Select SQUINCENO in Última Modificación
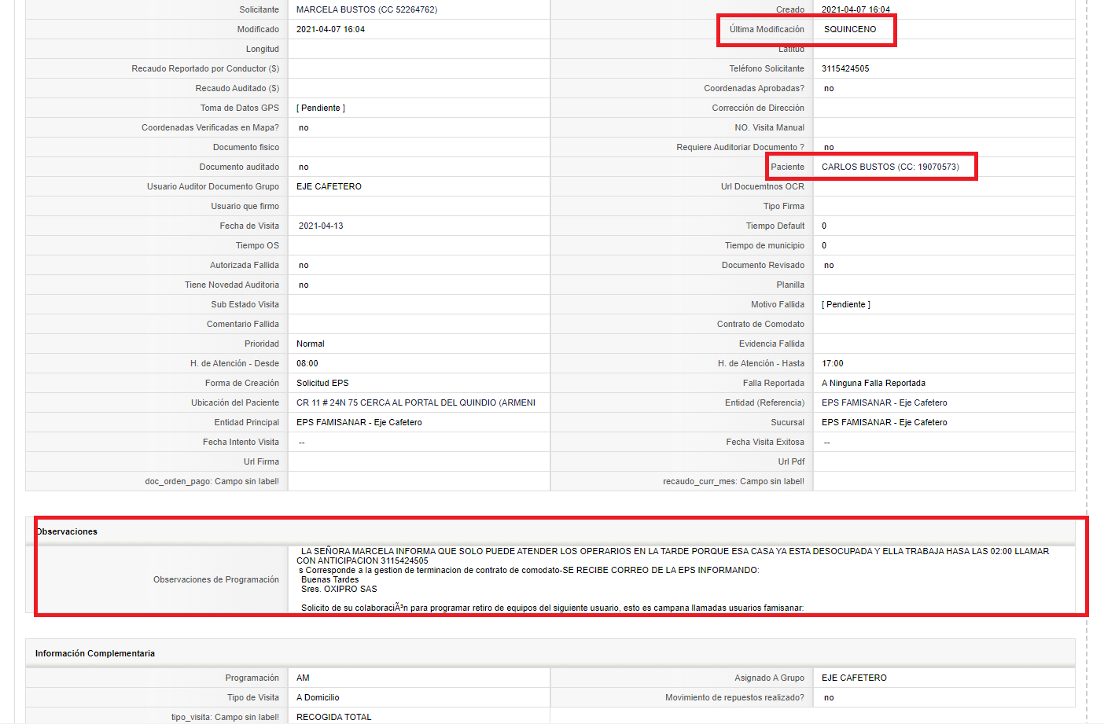Image resolution: width=1104 pixels, height=724 pixels. [850, 29]
